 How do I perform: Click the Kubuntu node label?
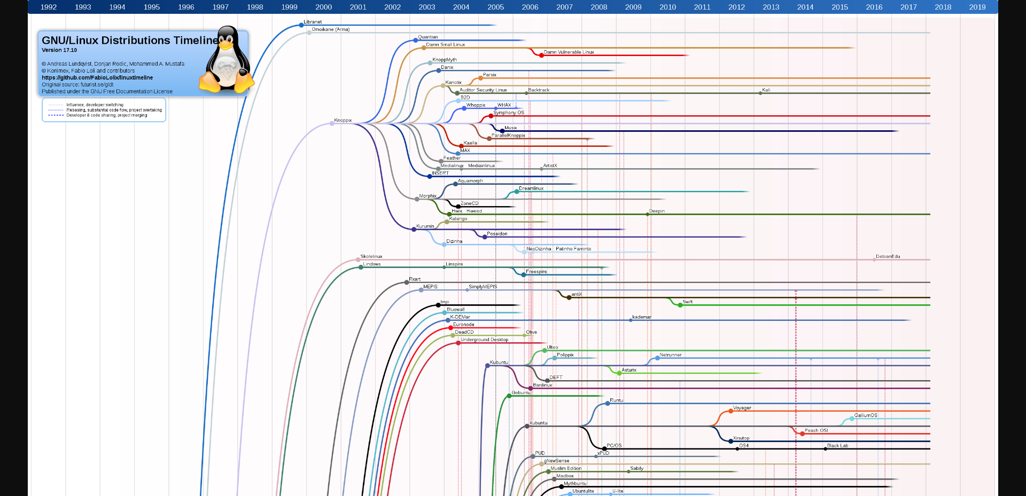pyautogui.click(x=499, y=363)
